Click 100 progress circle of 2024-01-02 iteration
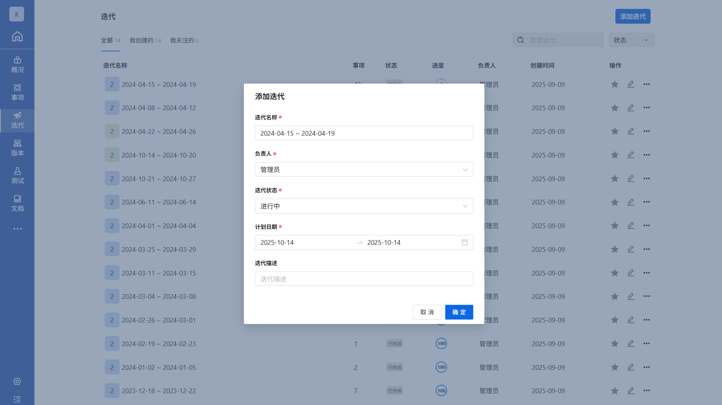 coord(441,367)
